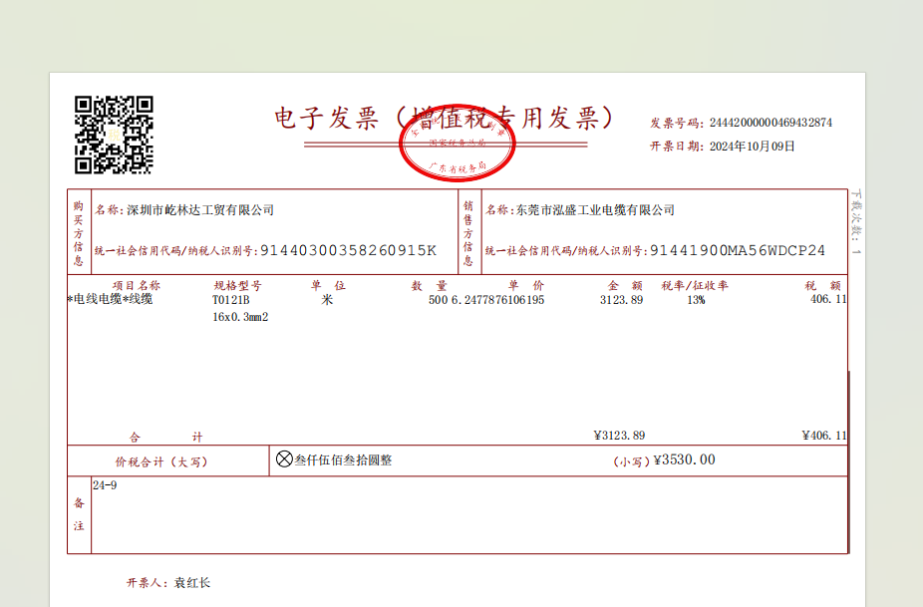The width and height of the screenshot is (923, 607).
Task: Click the 开票日期 label
Action: pyautogui.click(x=676, y=147)
